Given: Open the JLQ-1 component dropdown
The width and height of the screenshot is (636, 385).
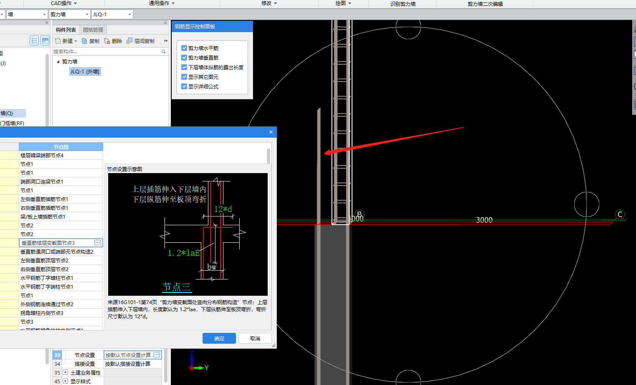Looking at the screenshot, I should click(129, 15).
